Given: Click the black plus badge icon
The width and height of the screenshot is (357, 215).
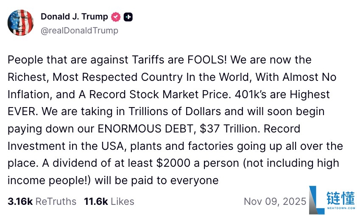Looking at the screenshot, I should point(128,17).
